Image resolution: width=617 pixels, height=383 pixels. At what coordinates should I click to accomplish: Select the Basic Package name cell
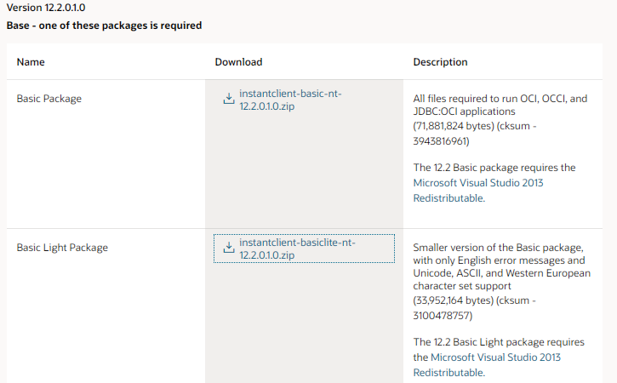pos(49,99)
